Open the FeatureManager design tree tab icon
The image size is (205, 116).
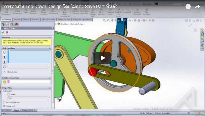[3, 25]
